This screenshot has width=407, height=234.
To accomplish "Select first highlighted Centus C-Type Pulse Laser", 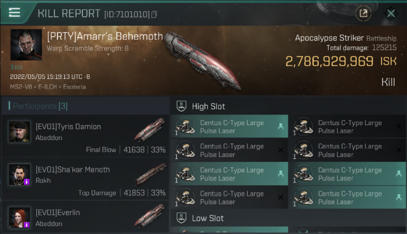I will click(x=229, y=127).
